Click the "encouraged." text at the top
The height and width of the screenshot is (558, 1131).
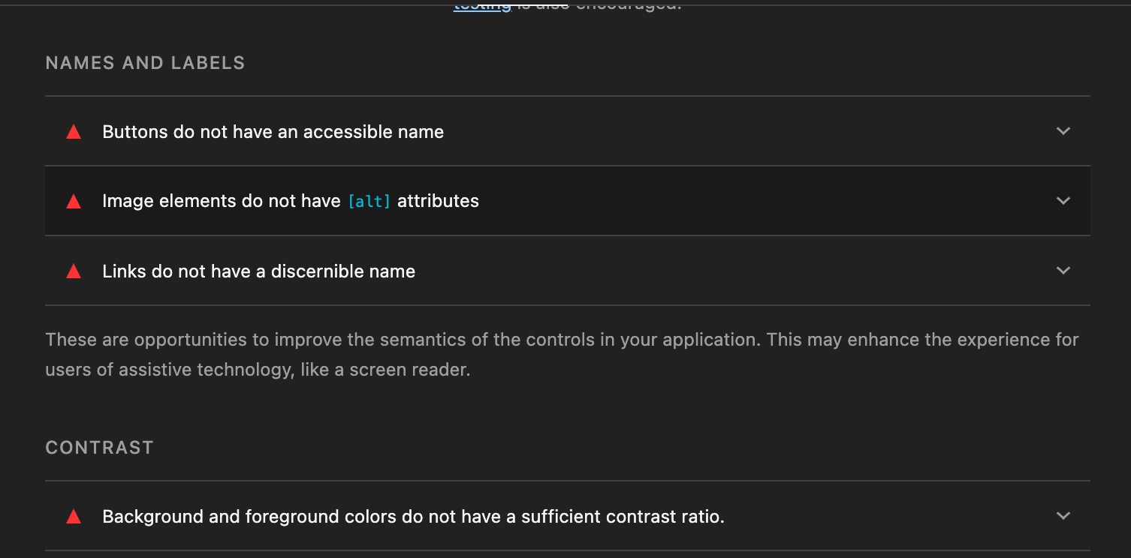tap(628, 6)
